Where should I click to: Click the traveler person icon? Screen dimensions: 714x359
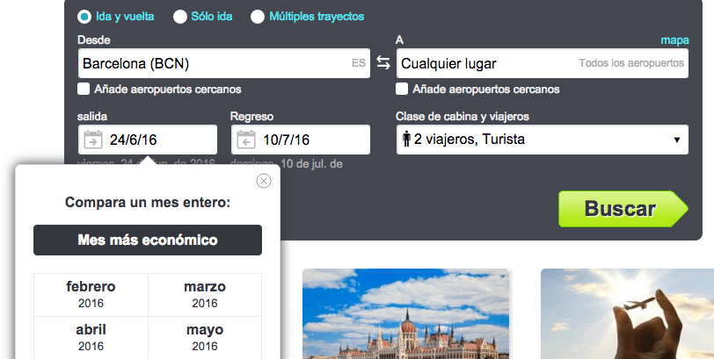click(406, 140)
